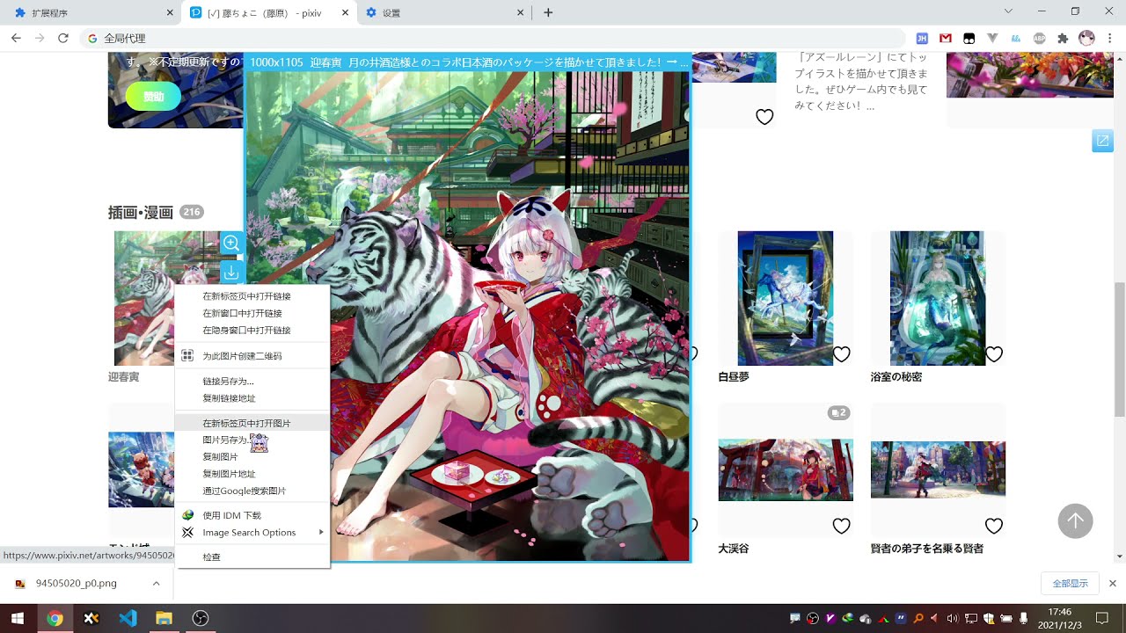Select 复制链接地址 menu entry
This screenshot has width=1126, height=633.
(252, 398)
